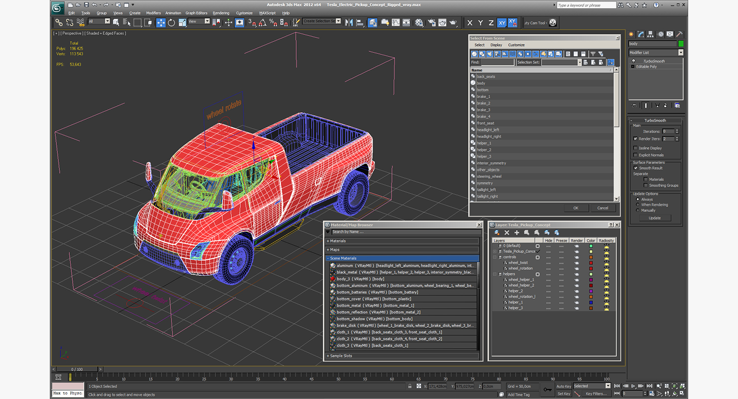738x399 pixels.
Task: Click OK in Select From Scene
Action: coord(576,208)
